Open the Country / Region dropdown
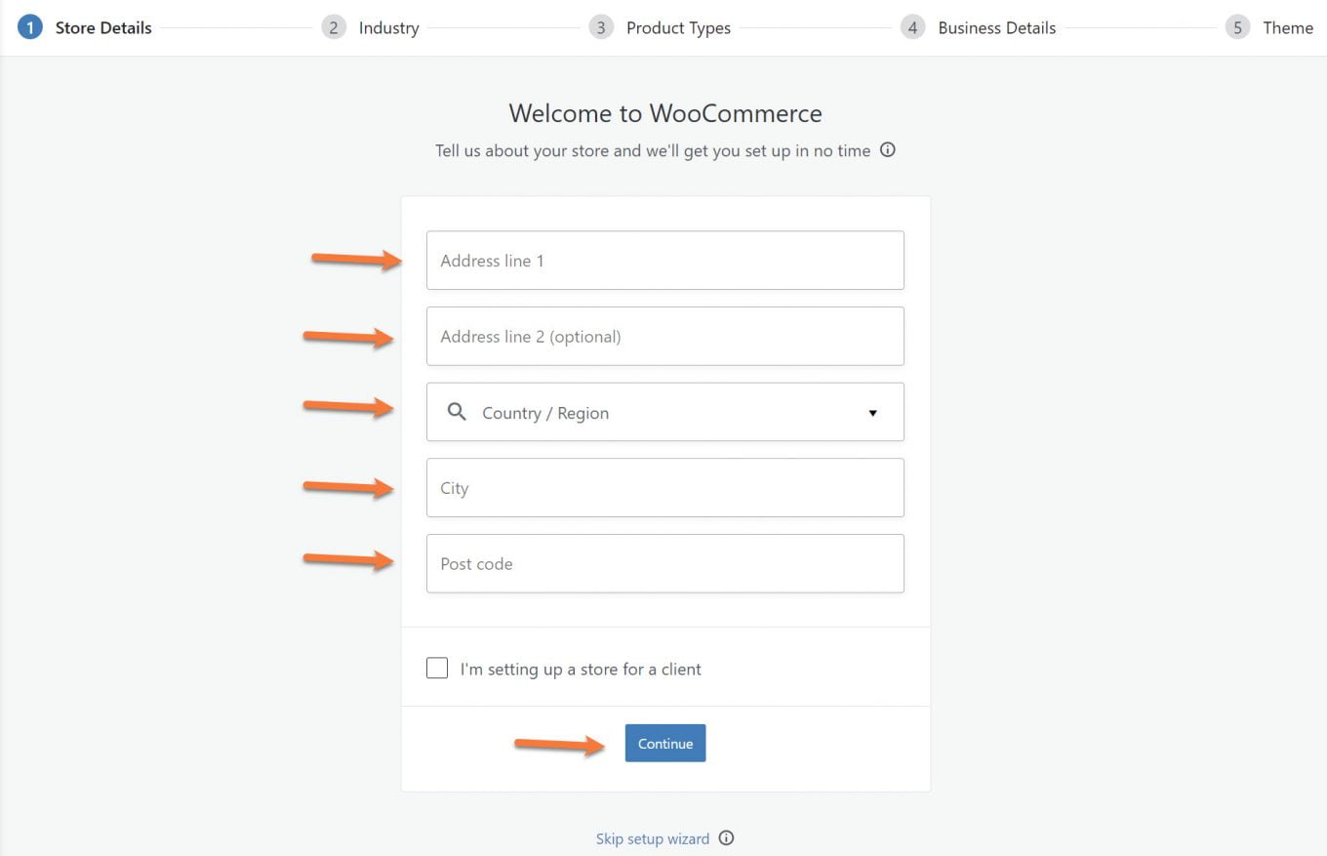 tap(663, 413)
